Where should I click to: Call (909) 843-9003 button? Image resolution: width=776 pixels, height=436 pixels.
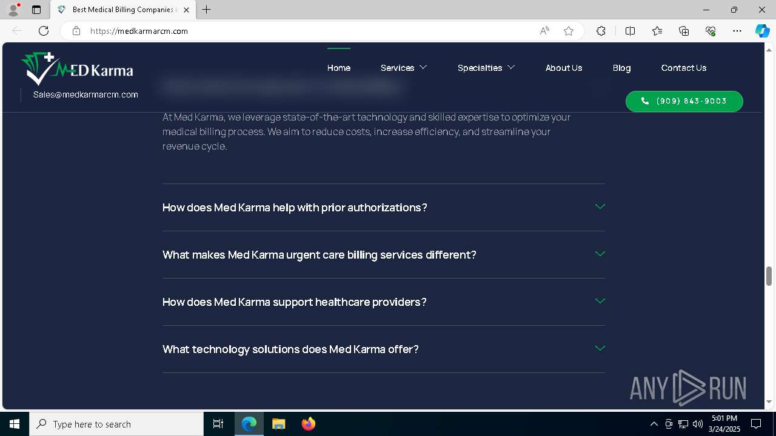684,101
